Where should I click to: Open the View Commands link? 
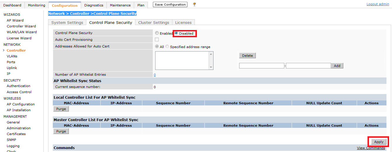(371, 148)
